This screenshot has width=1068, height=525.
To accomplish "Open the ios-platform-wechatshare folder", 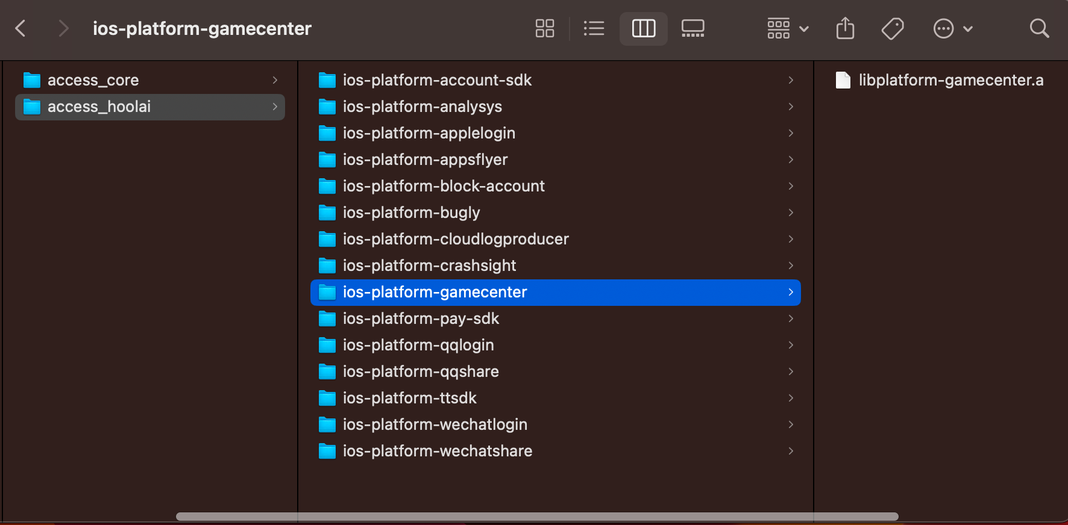I will (x=556, y=451).
